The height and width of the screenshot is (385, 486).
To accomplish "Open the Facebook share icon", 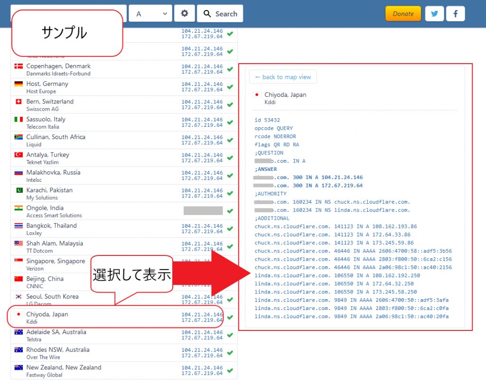I will pos(456,14).
